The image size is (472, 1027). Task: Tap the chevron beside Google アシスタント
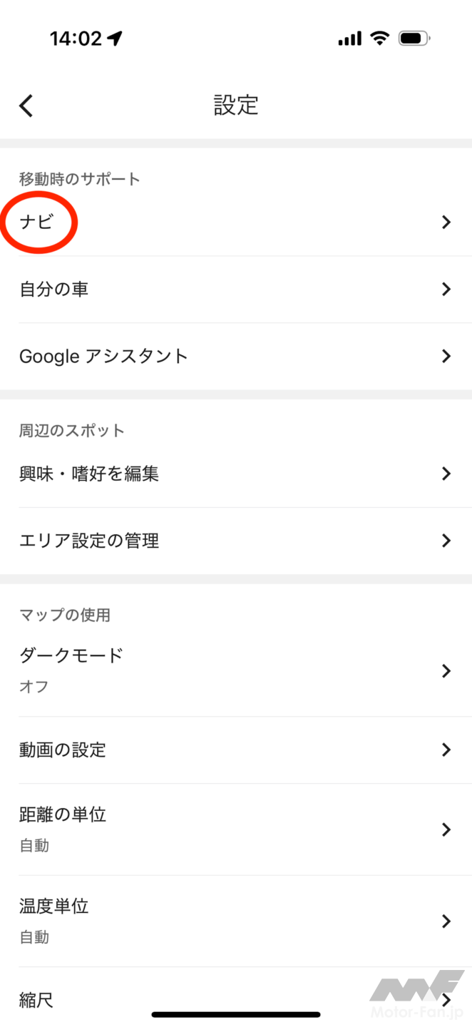point(446,356)
